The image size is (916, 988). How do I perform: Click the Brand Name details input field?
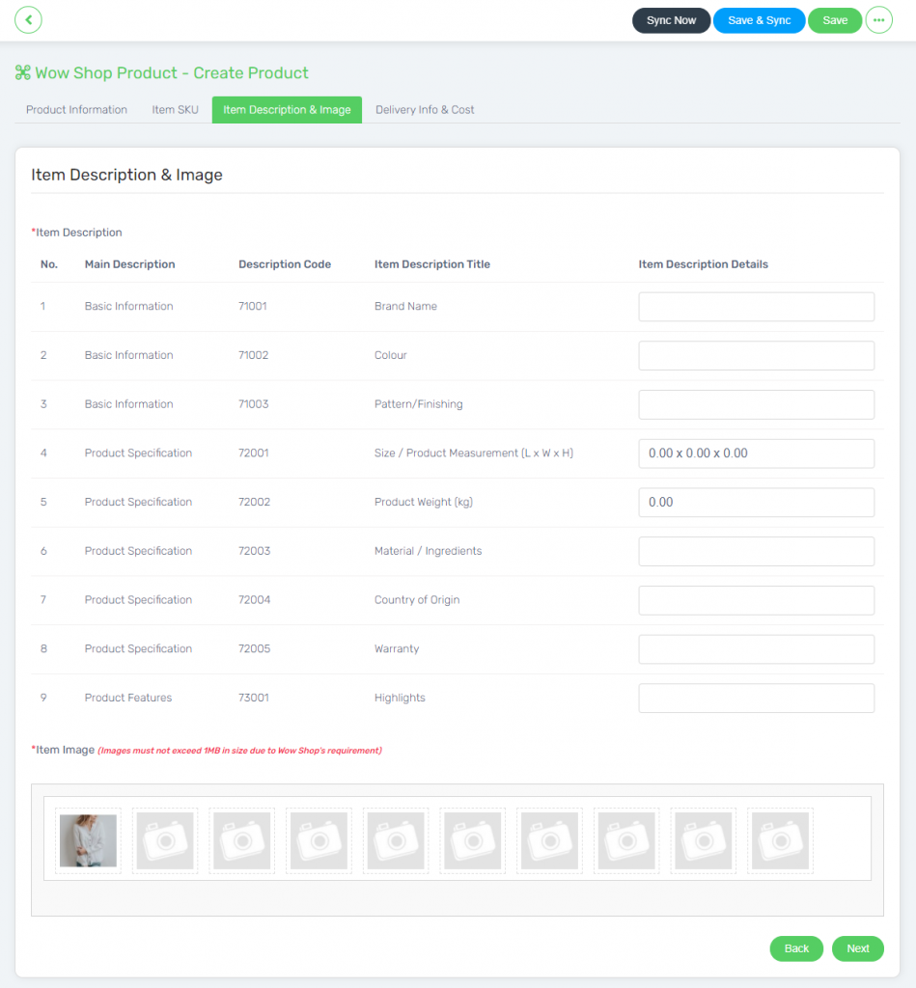[x=756, y=306]
